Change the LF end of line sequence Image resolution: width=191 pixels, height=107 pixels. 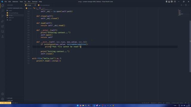tap(164, 103)
